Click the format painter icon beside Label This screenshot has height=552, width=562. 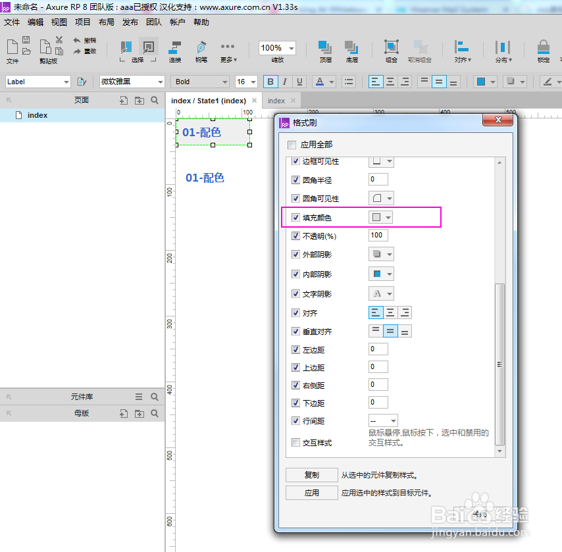pos(82,82)
